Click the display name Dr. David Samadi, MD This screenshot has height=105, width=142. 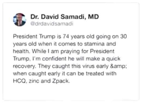click(65, 17)
